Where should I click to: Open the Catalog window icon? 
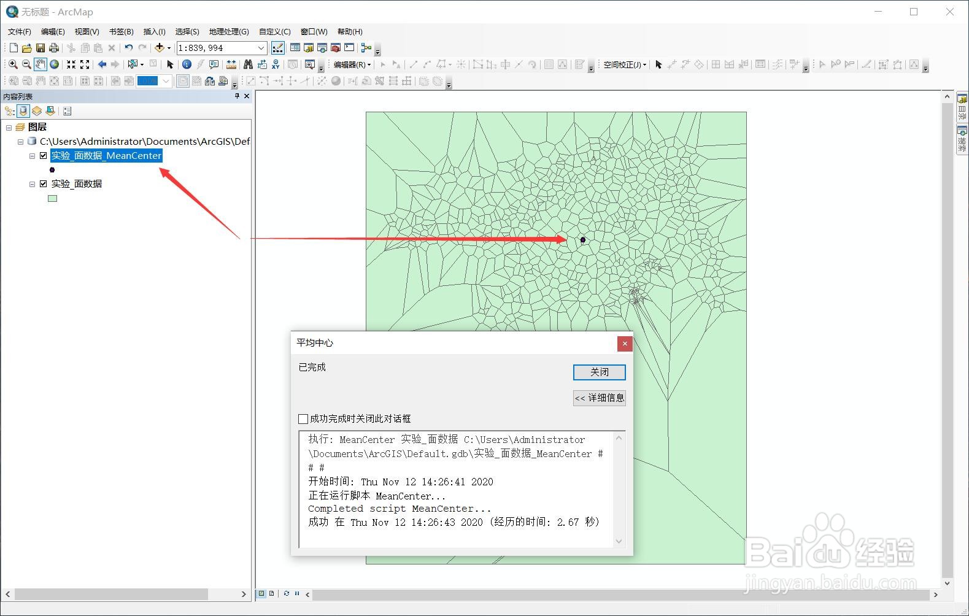(x=309, y=48)
